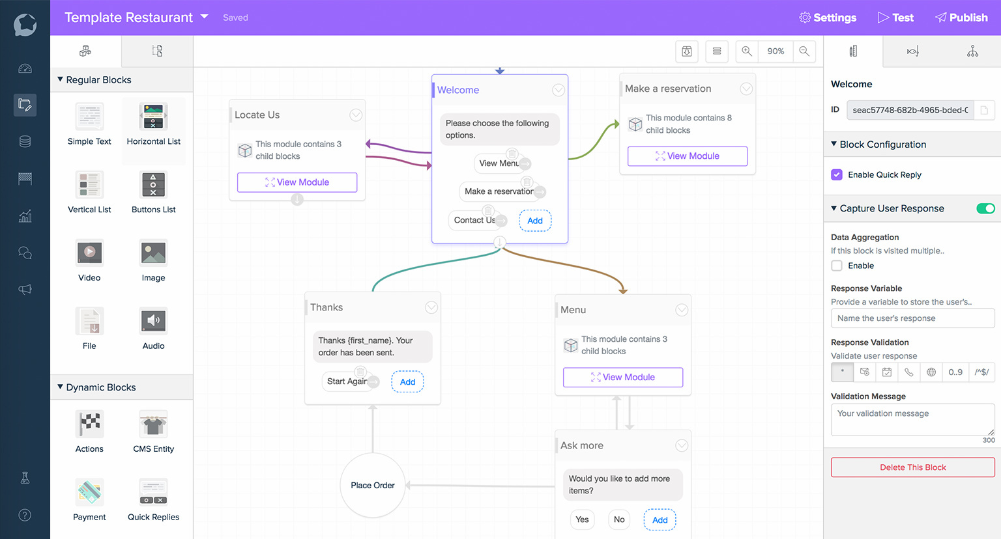This screenshot has height=539, width=1001.
Task: Open the database icon in sidebar
Action: [25, 141]
